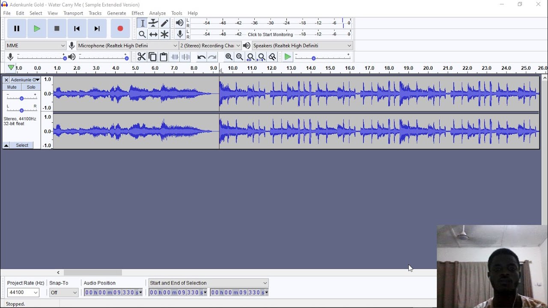Click the horizontal scrollbar thumb

(93, 272)
